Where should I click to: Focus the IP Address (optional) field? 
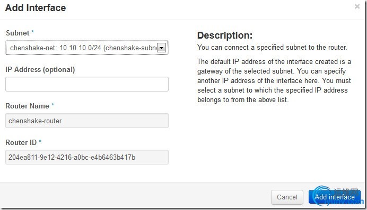tap(87, 84)
